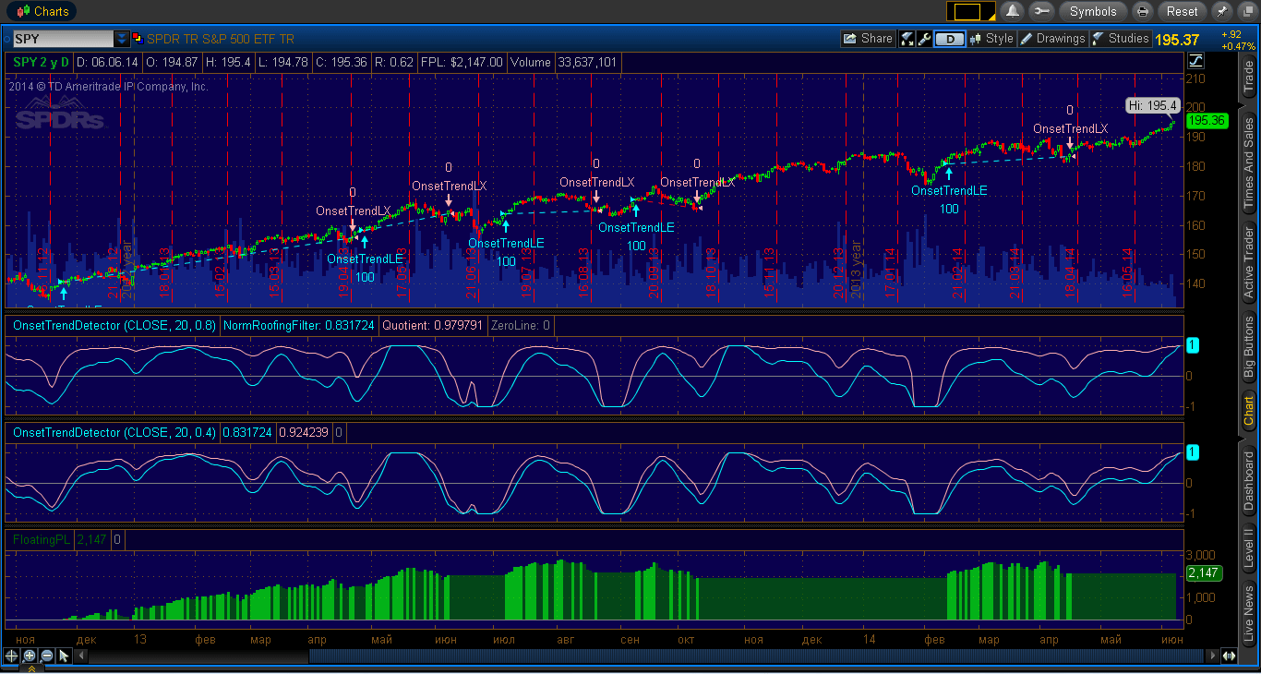Click the cyan 1 tag in the 0.8 detector pane
Image resolution: width=1261 pixels, height=674 pixels.
[x=1192, y=345]
